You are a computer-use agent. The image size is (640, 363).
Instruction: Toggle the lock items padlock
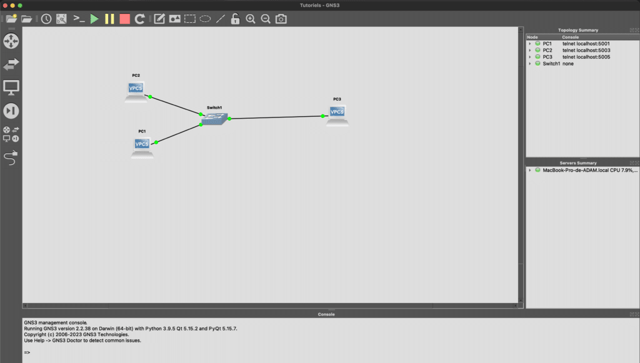tap(235, 19)
